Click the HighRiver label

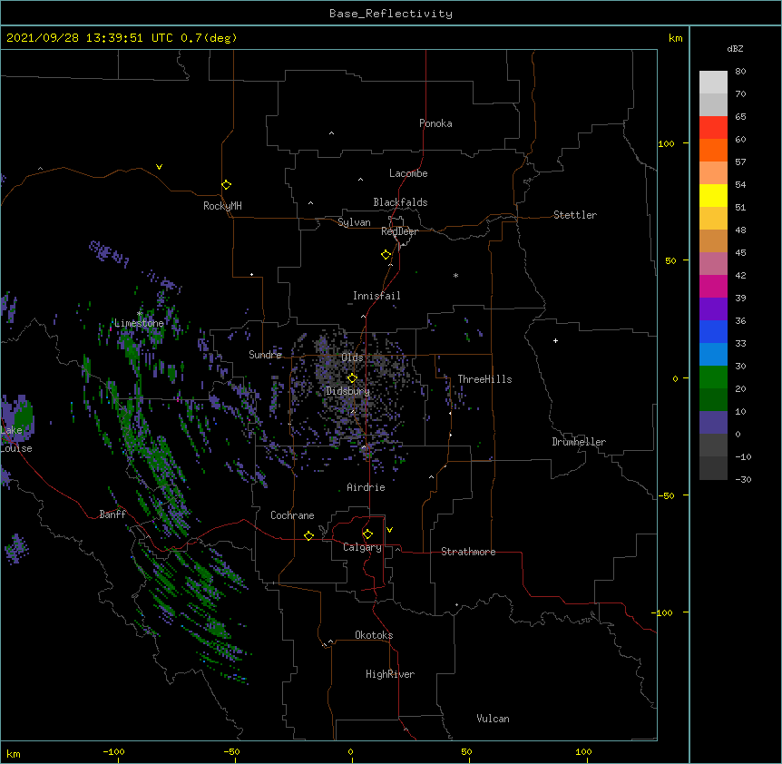(x=390, y=674)
